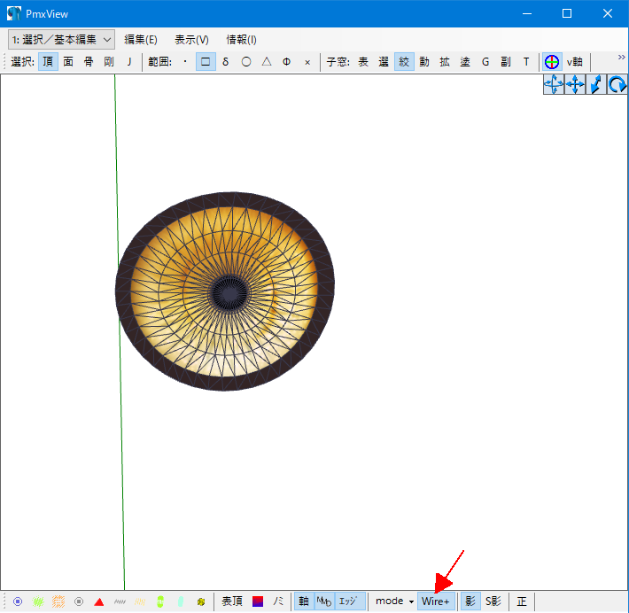This screenshot has height=613, width=629.
Task: Toggle the Wire+ wireframe button
Action: click(436, 601)
